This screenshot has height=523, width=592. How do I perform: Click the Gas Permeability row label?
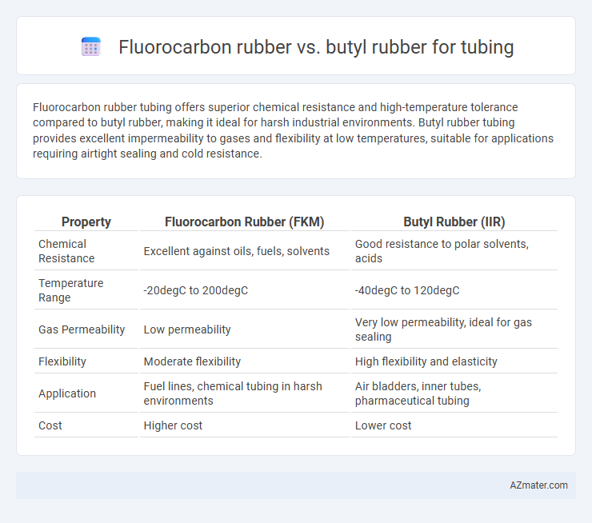tap(82, 329)
